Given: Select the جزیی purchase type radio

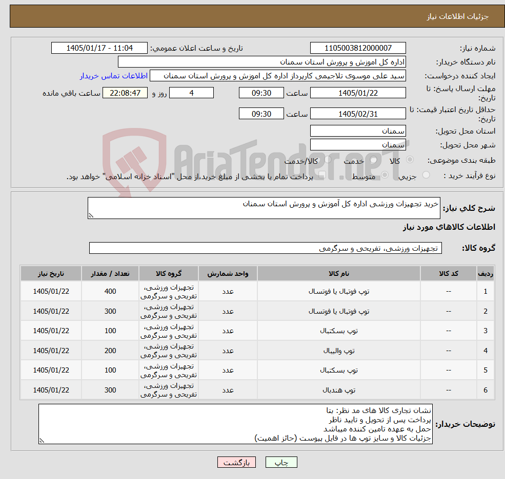Looking at the screenshot, I should 426,175.
